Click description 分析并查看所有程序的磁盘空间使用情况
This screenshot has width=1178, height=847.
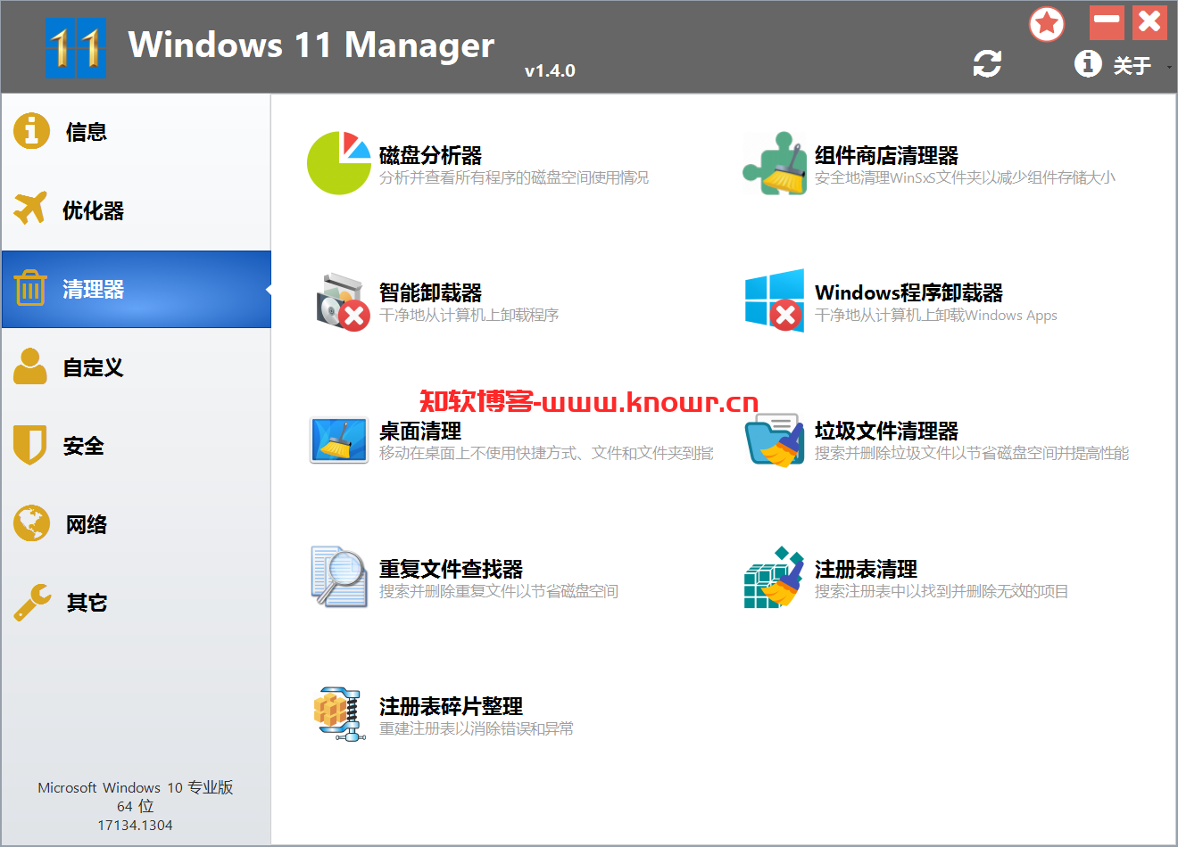pos(514,177)
